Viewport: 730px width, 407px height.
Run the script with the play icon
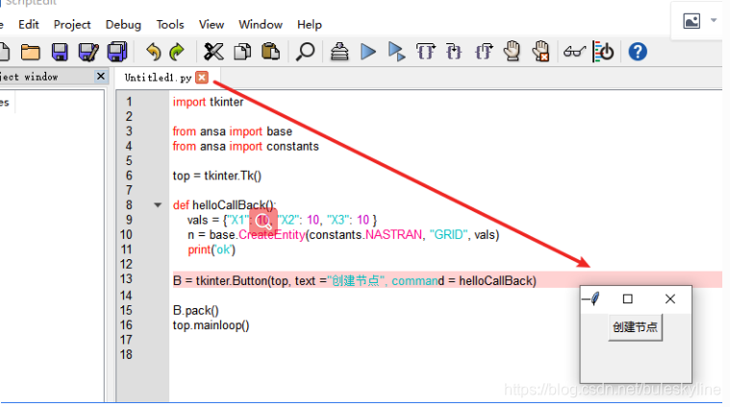pyautogui.click(x=367, y=52)
